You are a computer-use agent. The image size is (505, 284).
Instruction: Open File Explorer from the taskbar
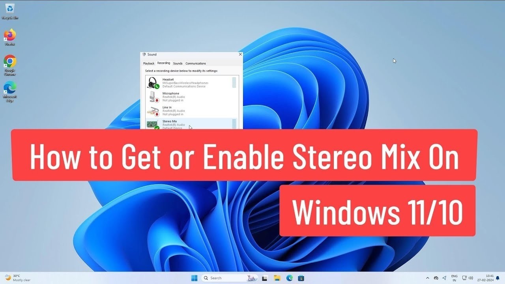277,278
